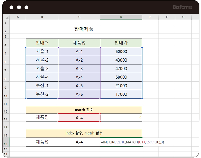Select column D header

pos(121,17)
